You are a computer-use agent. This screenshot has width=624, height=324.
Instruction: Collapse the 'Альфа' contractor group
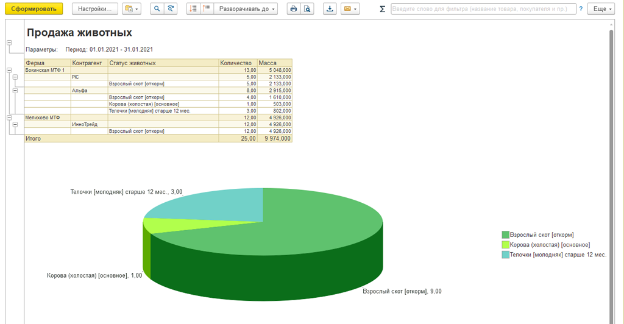[x=15, y=90]
